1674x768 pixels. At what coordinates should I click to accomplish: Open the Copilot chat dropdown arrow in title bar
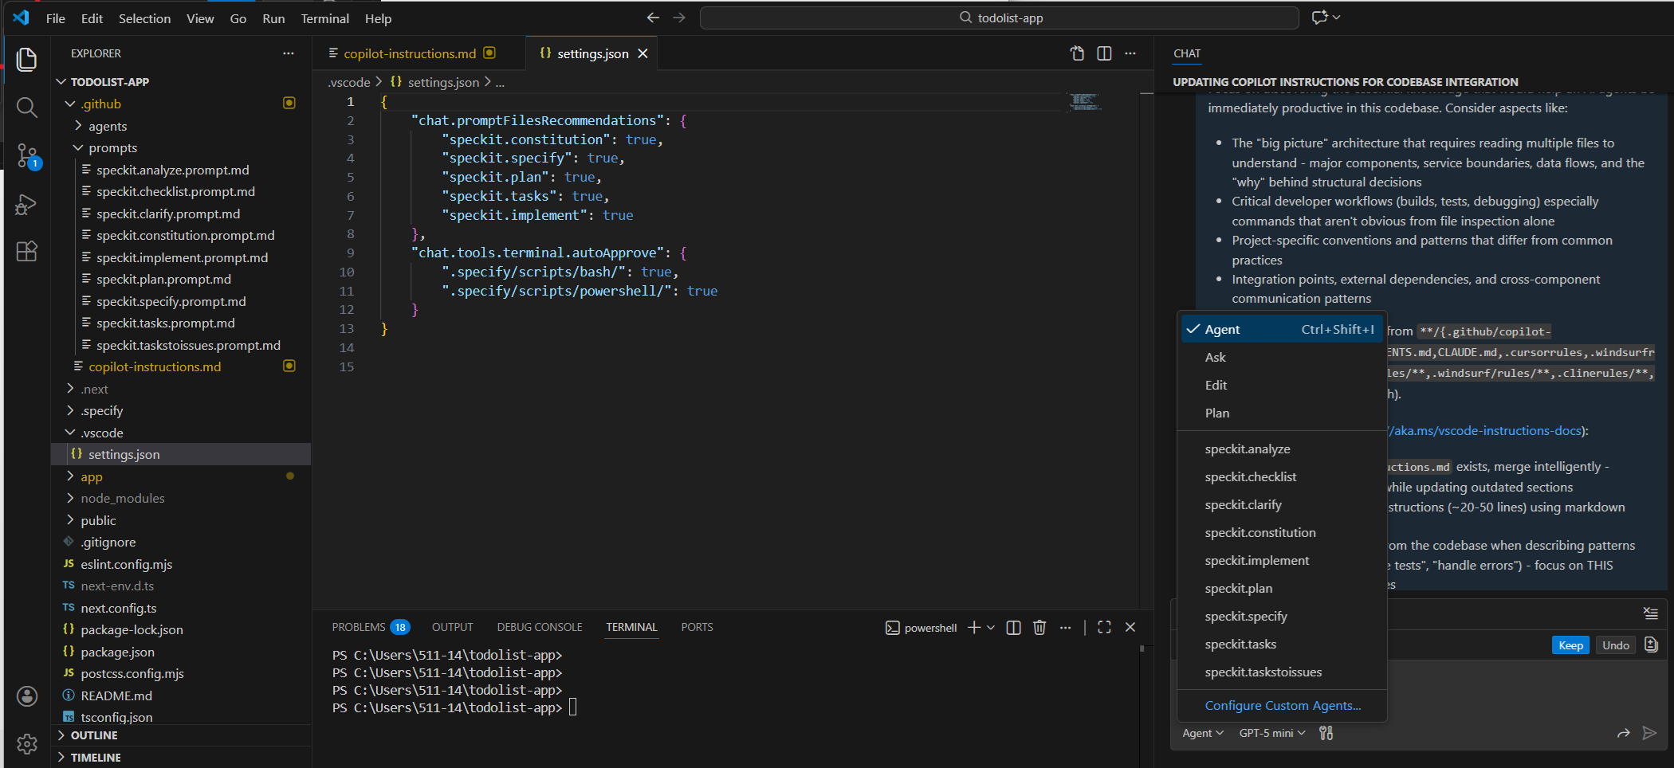(1337, 18)
